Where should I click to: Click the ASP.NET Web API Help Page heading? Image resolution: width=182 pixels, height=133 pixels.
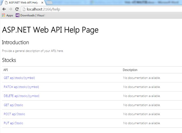coord(50,30)
